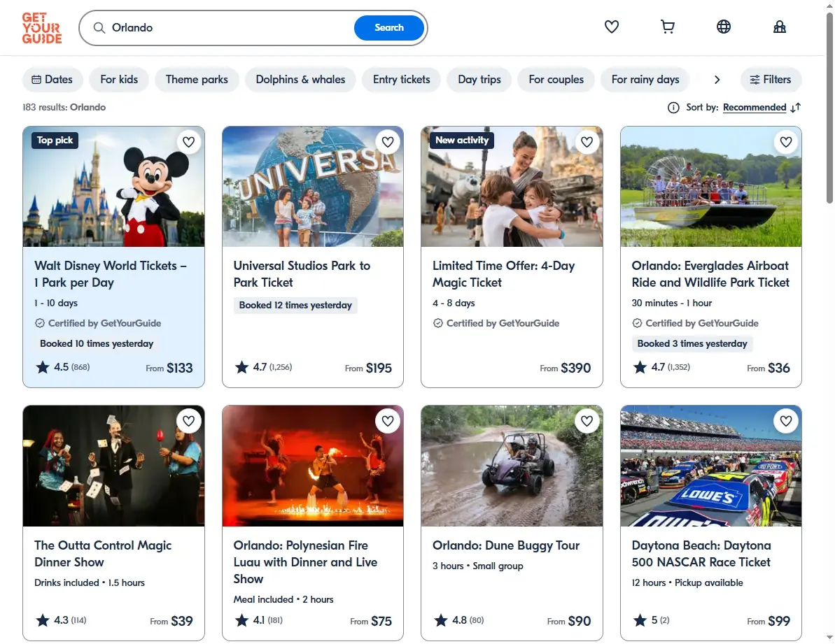Save Dune Buggy Tour to wishlist
This screenshot has width=835, height=644.
[587, 421]
